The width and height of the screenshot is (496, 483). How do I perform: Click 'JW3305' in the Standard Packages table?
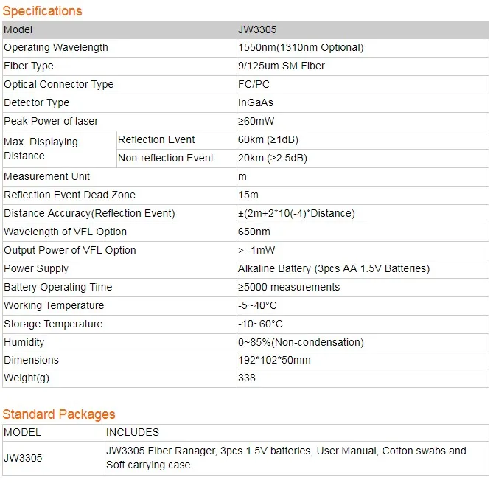(23, 458)
